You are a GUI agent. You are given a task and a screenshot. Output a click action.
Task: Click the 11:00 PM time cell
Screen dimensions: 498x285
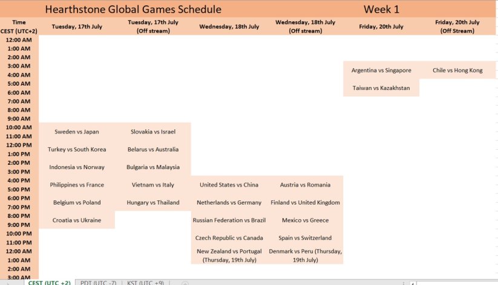19,242
